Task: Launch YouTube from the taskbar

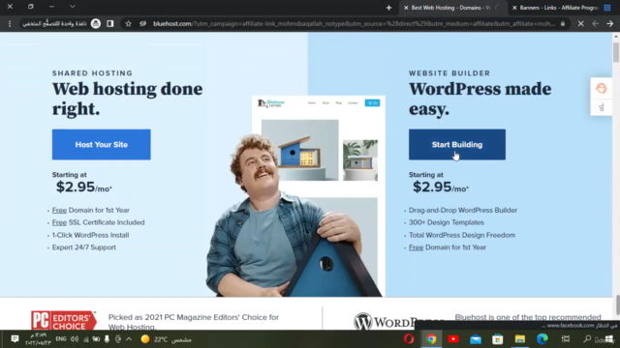Action: (453, 339)
